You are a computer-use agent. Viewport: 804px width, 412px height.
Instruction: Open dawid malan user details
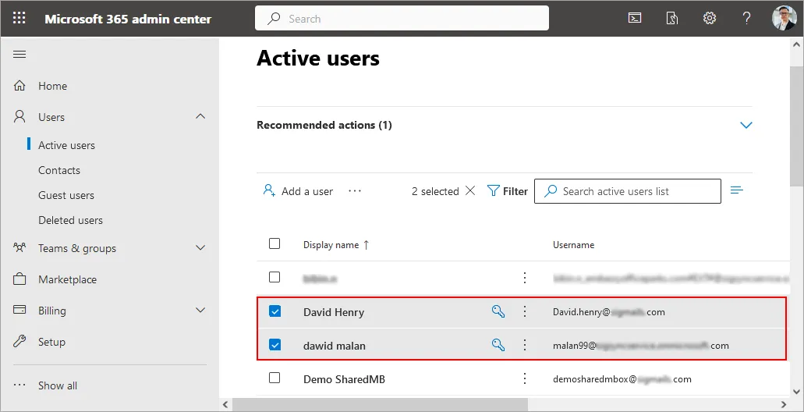click(335, 346)
